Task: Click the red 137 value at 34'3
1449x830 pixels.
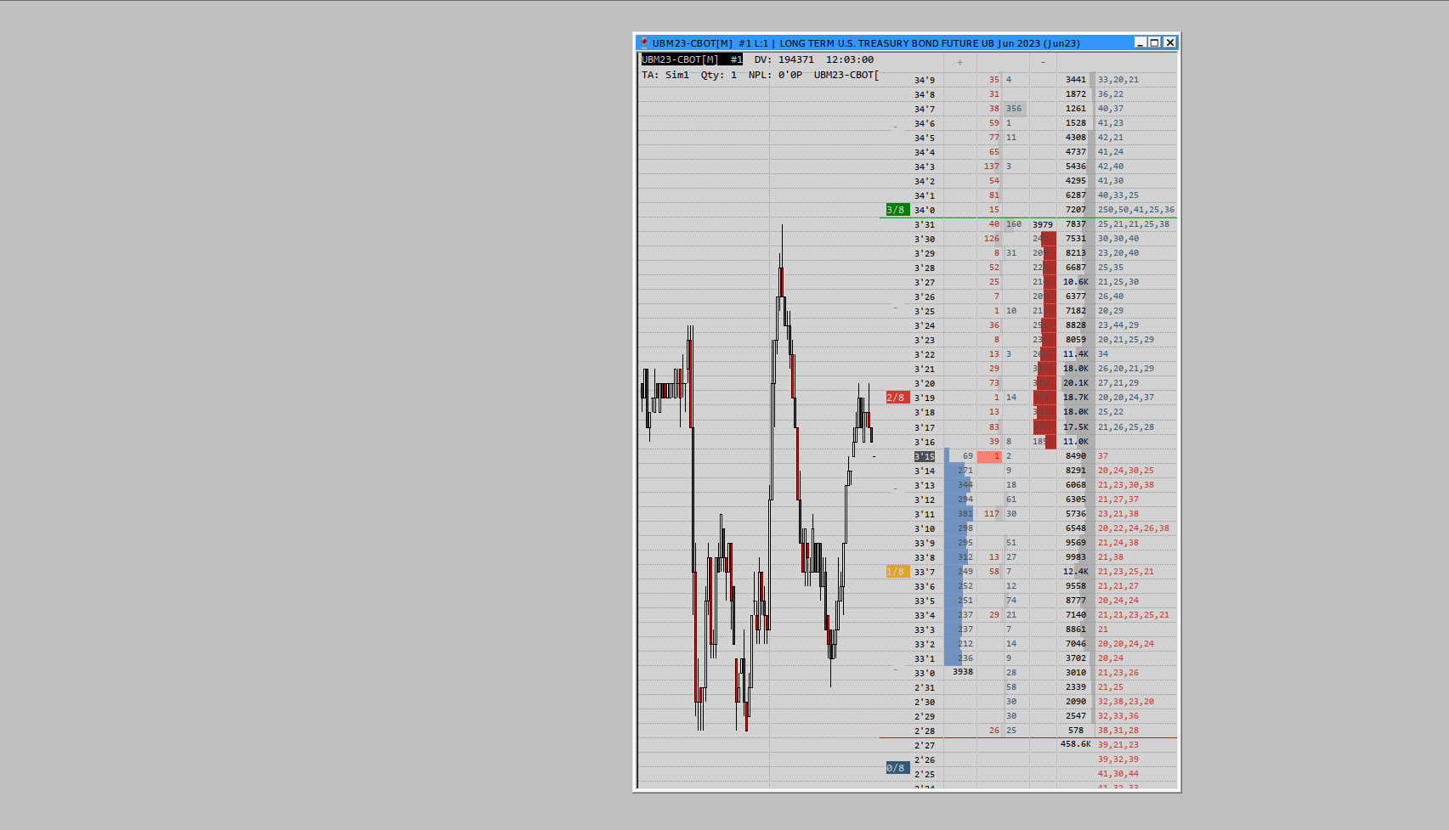Action: click(x=991, y=167)
